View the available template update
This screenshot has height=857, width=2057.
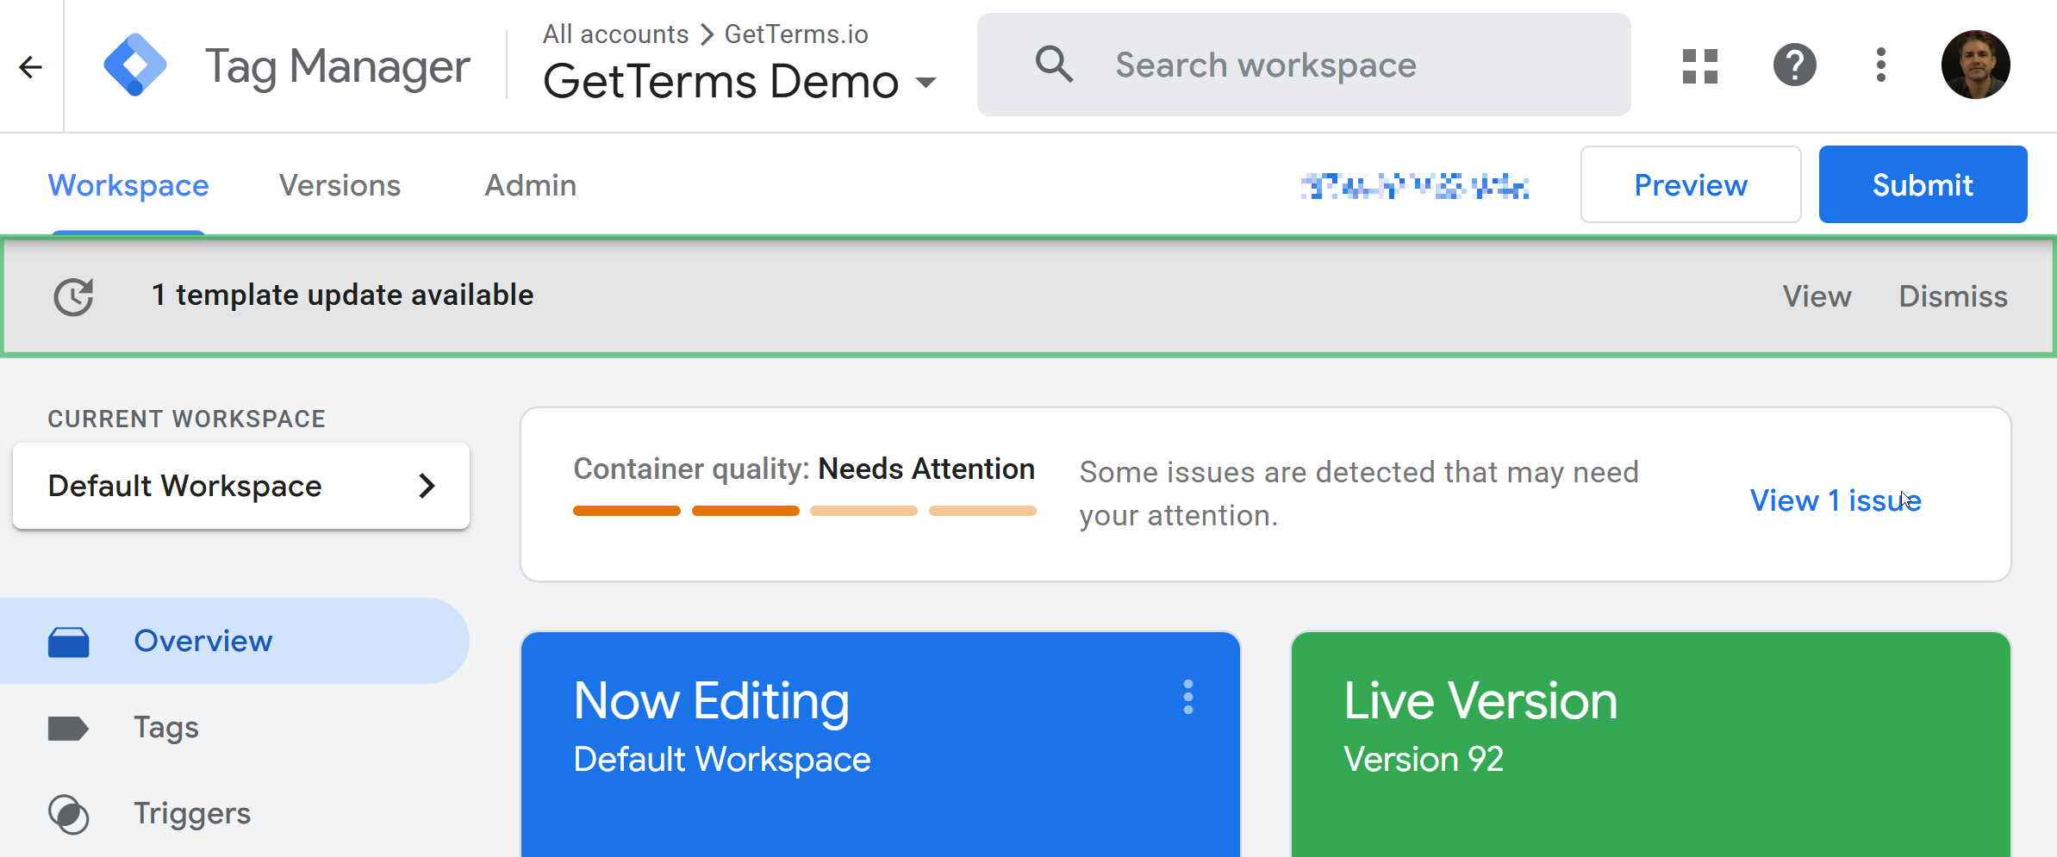coord(1817,296)
